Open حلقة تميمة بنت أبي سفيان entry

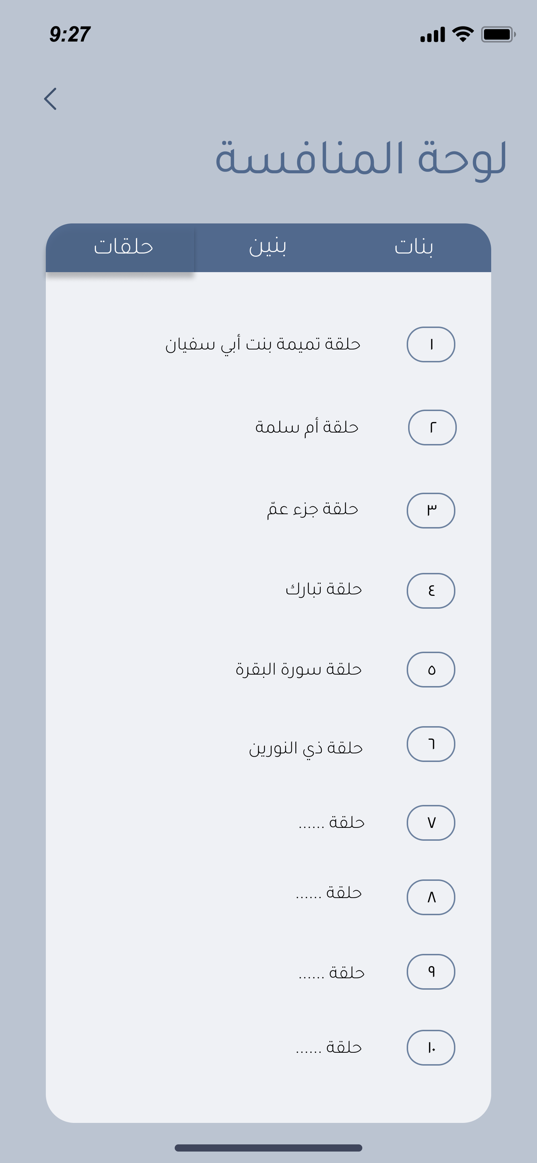263,344
